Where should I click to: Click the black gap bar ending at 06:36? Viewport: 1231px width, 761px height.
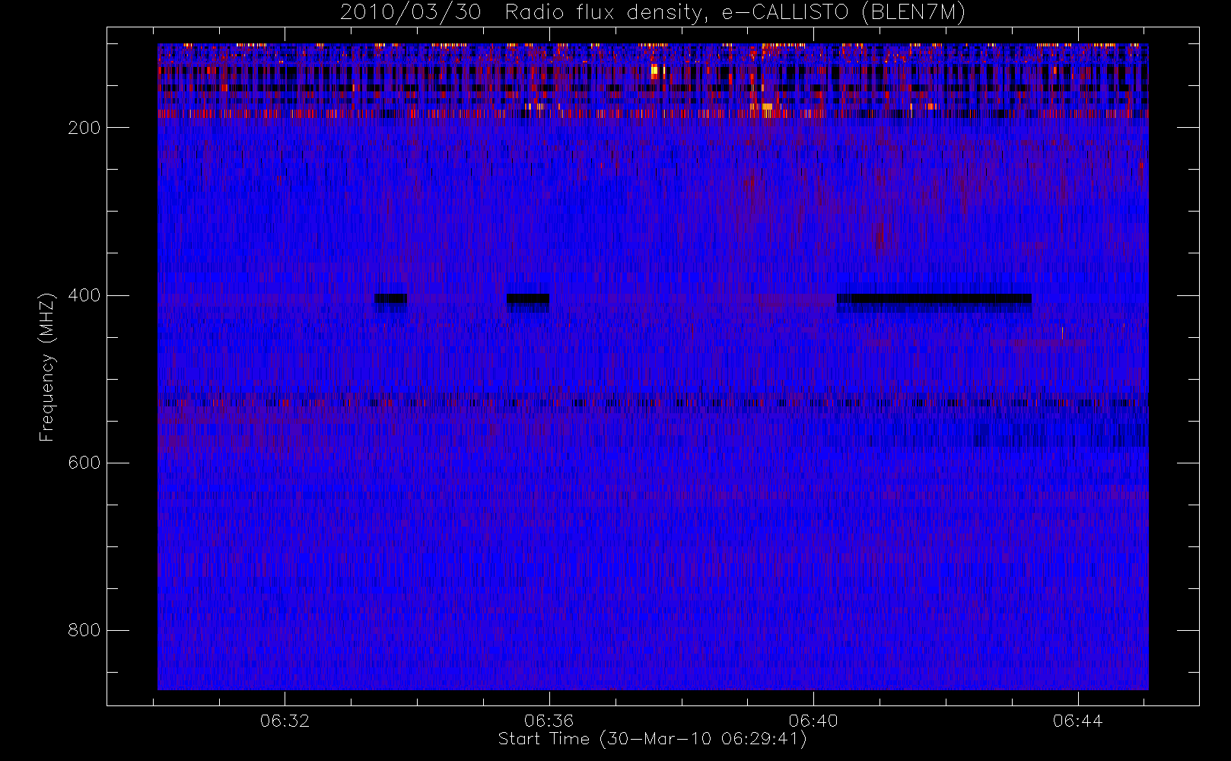point(528,298)
